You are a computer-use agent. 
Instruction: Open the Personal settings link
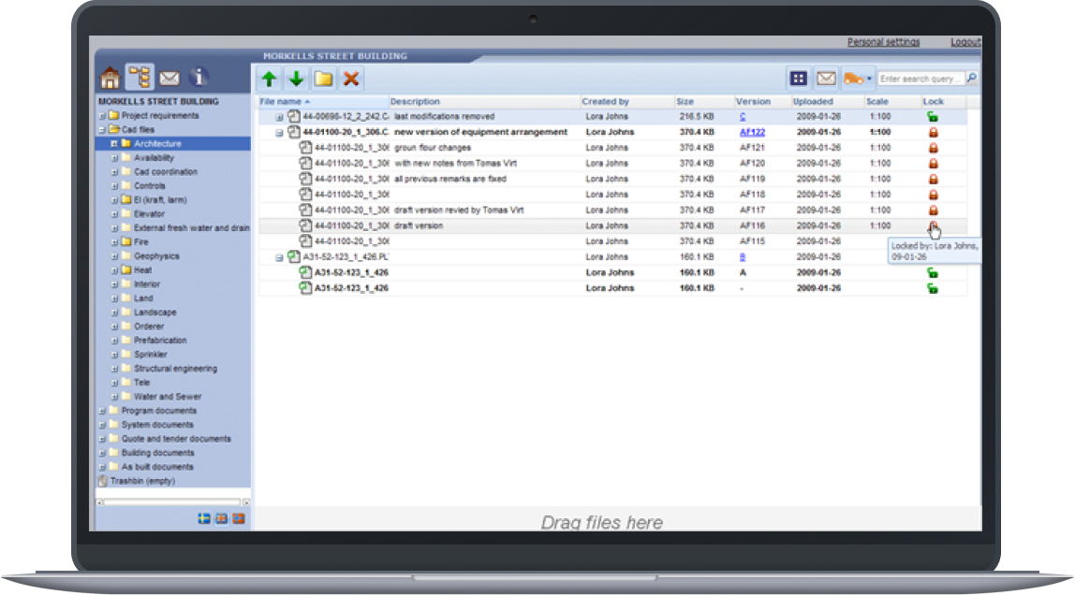pos(883,42)
